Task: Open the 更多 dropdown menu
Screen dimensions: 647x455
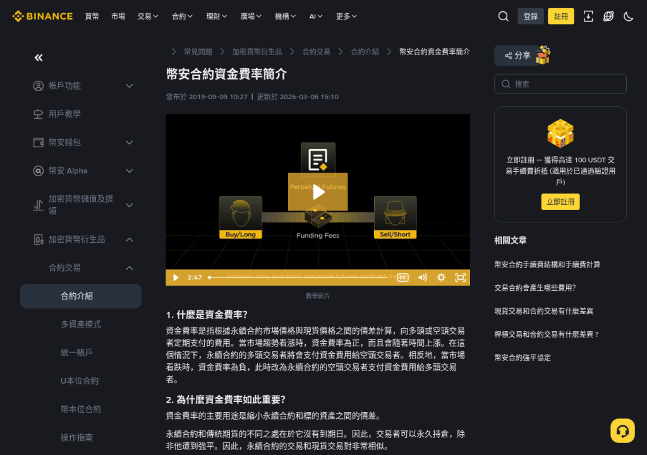Action: point(346,16)
